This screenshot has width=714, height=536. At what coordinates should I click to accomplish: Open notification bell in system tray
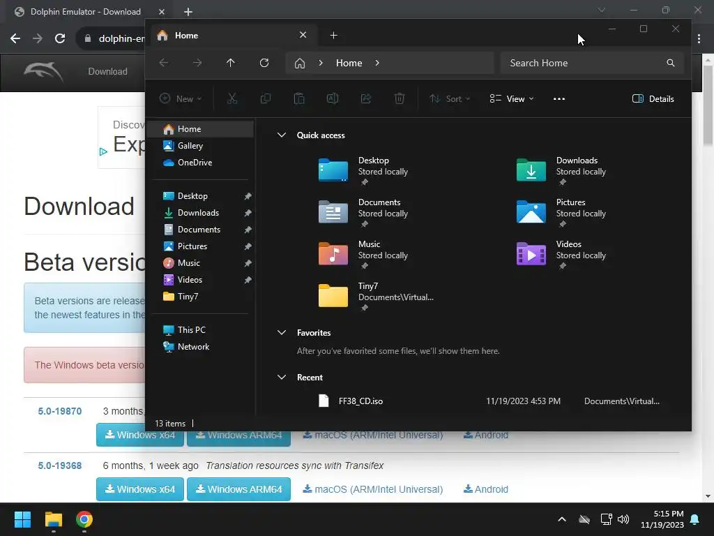[x=695, y=519]
